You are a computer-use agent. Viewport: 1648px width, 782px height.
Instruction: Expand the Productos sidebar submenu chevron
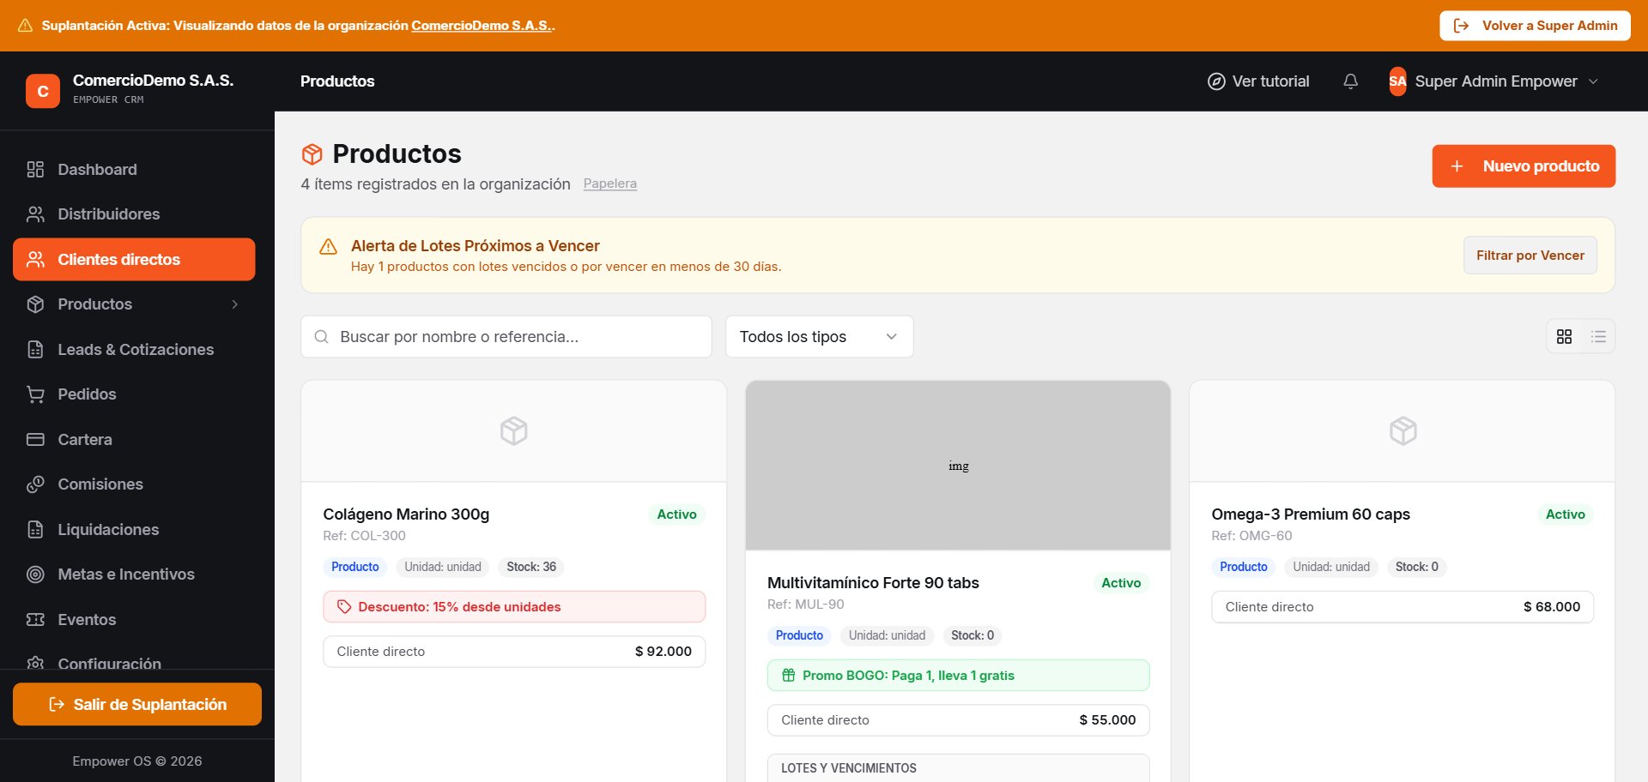coord(234,304)
